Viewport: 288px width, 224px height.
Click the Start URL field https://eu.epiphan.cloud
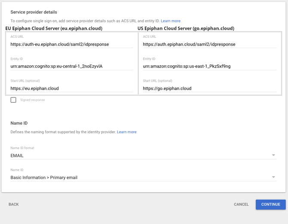click(x=72, y=89)
